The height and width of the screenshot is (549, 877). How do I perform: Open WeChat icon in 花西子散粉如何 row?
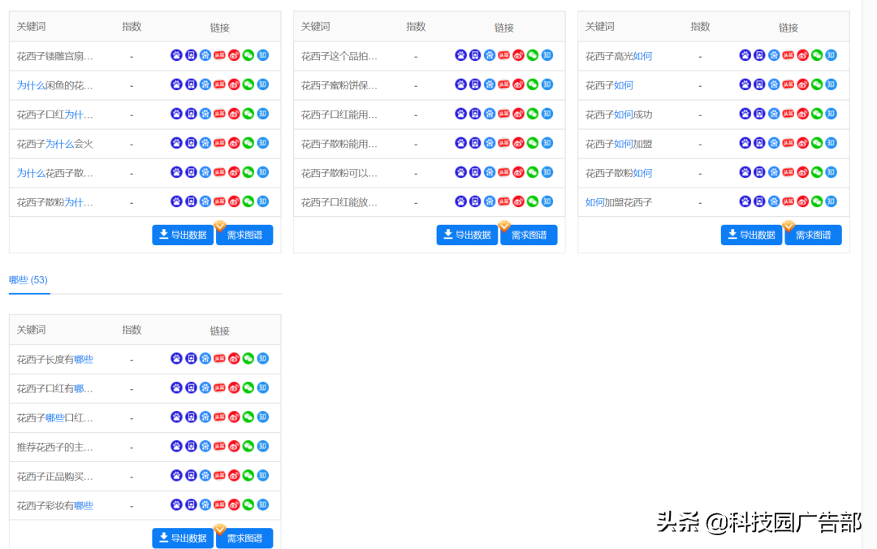pyautogui.click(x=817, y=172)
